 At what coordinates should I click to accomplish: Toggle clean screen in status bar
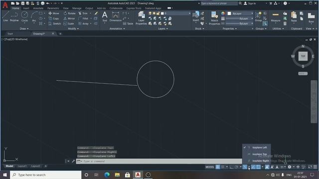(x=310, y=167)
